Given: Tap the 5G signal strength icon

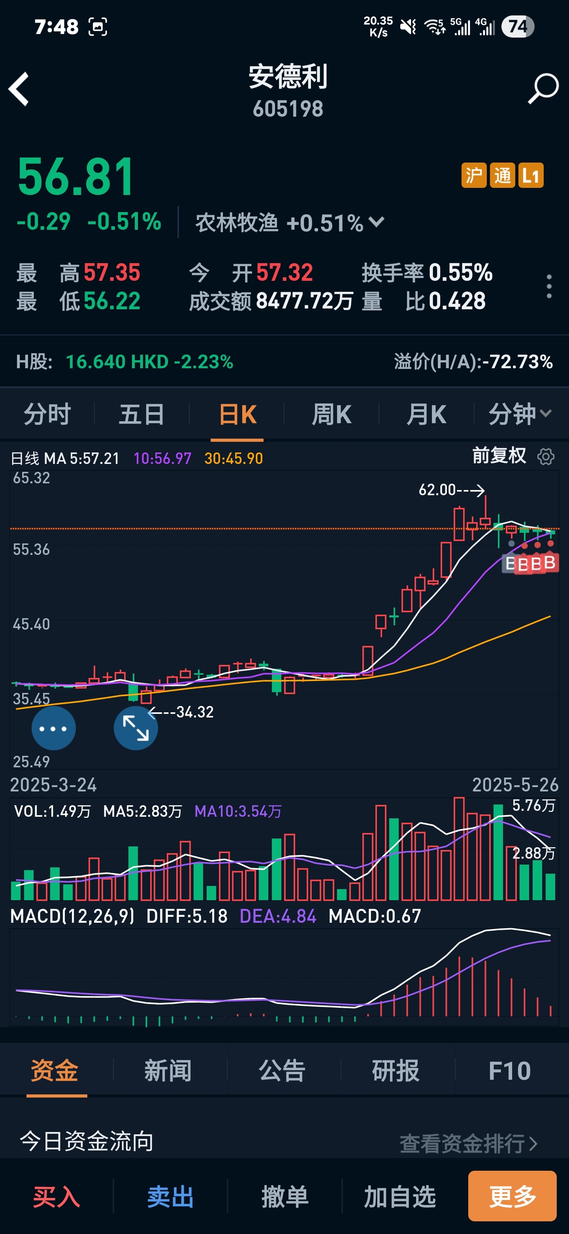Looking at the screenshot, I should point(461,27).
